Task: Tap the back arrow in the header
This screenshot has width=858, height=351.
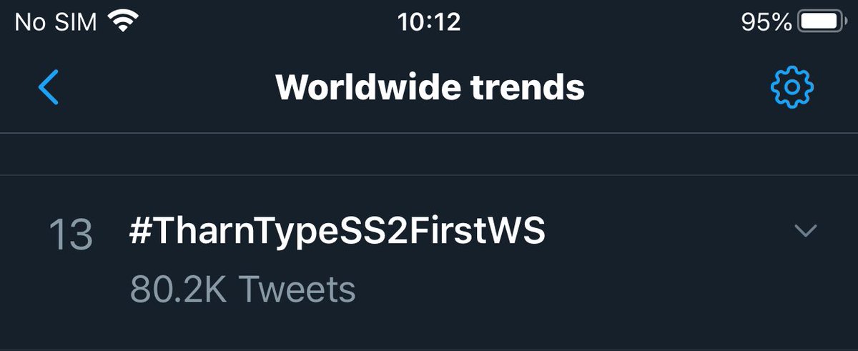Action: pos(48,87)
